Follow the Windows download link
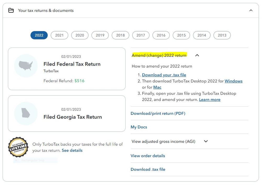The image size is (262, 187). [x=233, y=81]
